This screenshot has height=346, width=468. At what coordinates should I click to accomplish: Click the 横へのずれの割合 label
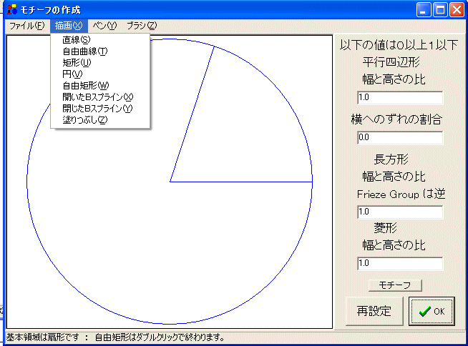396,119
